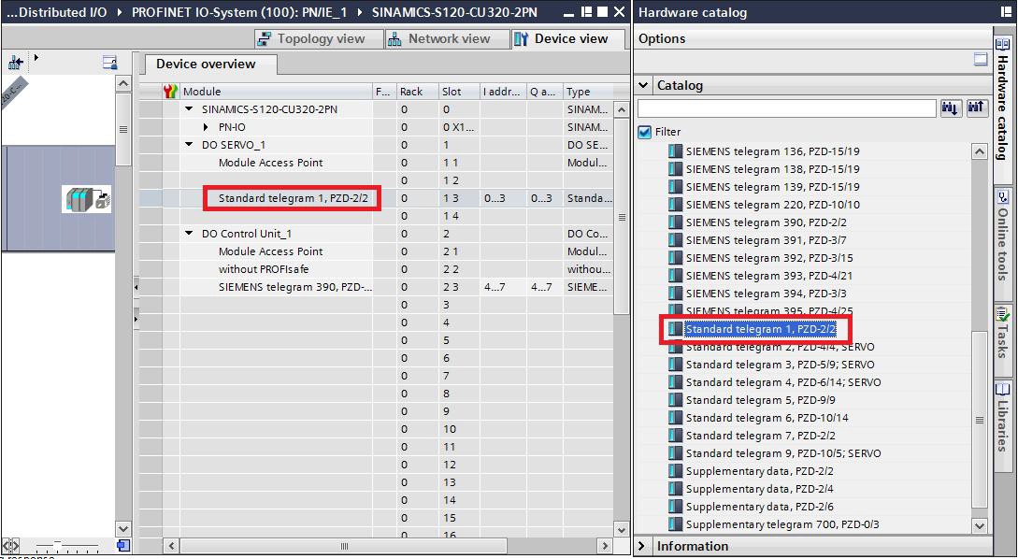Screen dimensions: 1018x559
Task: Click the SIEMENS telegram 394 module icon in catalog
Action: click(676, 294)
